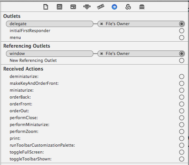Click the orderOut: action connection circle
Screen dimensions: 189x165
182,111
